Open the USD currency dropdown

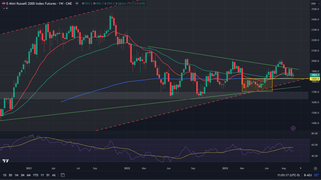coord(314,4)
